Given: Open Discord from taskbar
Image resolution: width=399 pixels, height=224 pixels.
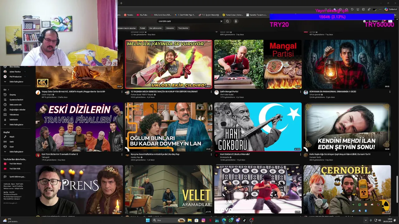Looking at the screenshot, I should point(238,220).
